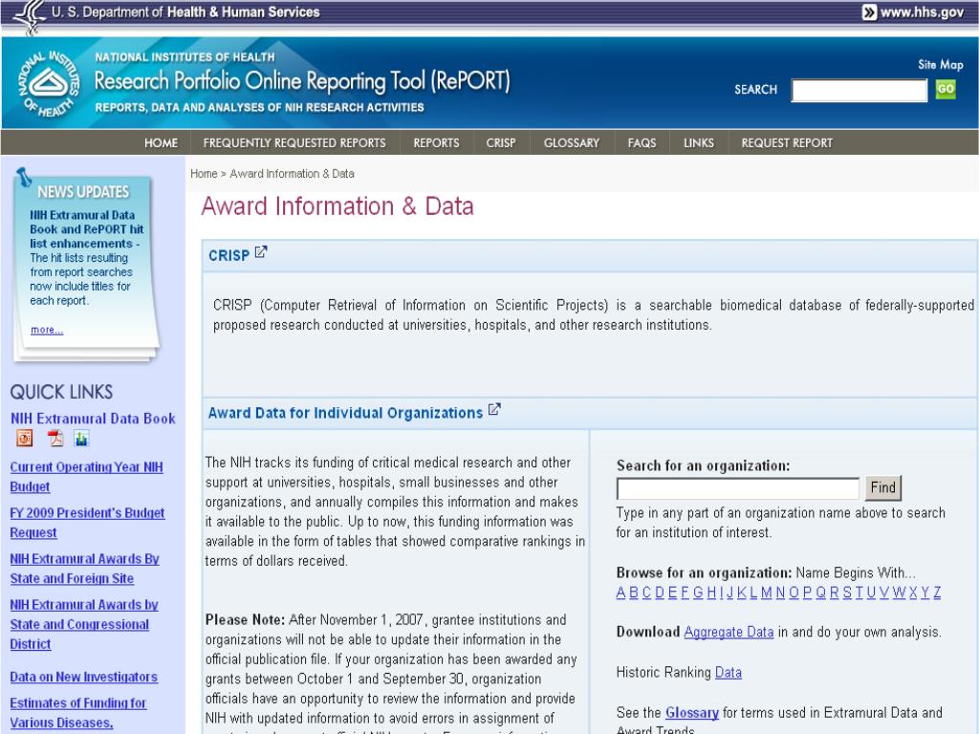979x734 pixels.
Task: Click Award Data for Individual Organizations heading
Action: pos(345,413)
